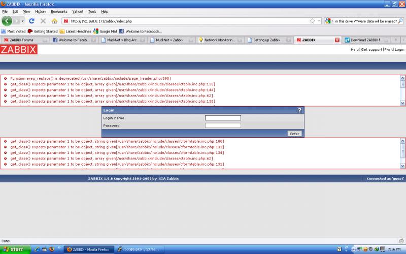Open the Google search engine dropdown

tap(329, 21)
